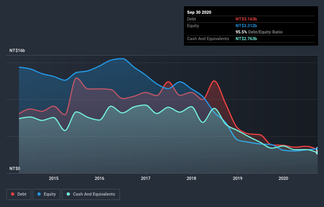Click the 95.5% Debt/Equity Ratio text
This screenshot has height=207, width=324.
(x=259, y=32)
